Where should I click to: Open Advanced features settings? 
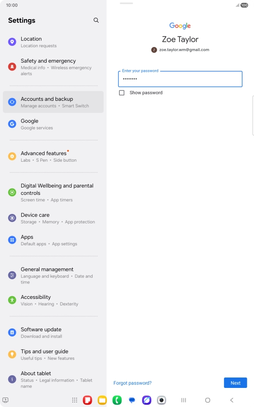coord(53,156)
